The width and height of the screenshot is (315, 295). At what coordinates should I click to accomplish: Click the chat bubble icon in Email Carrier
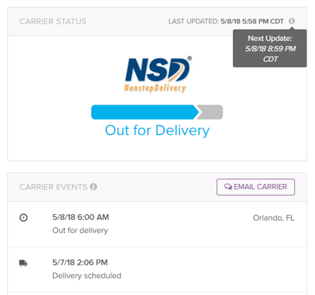click(228, 187)
